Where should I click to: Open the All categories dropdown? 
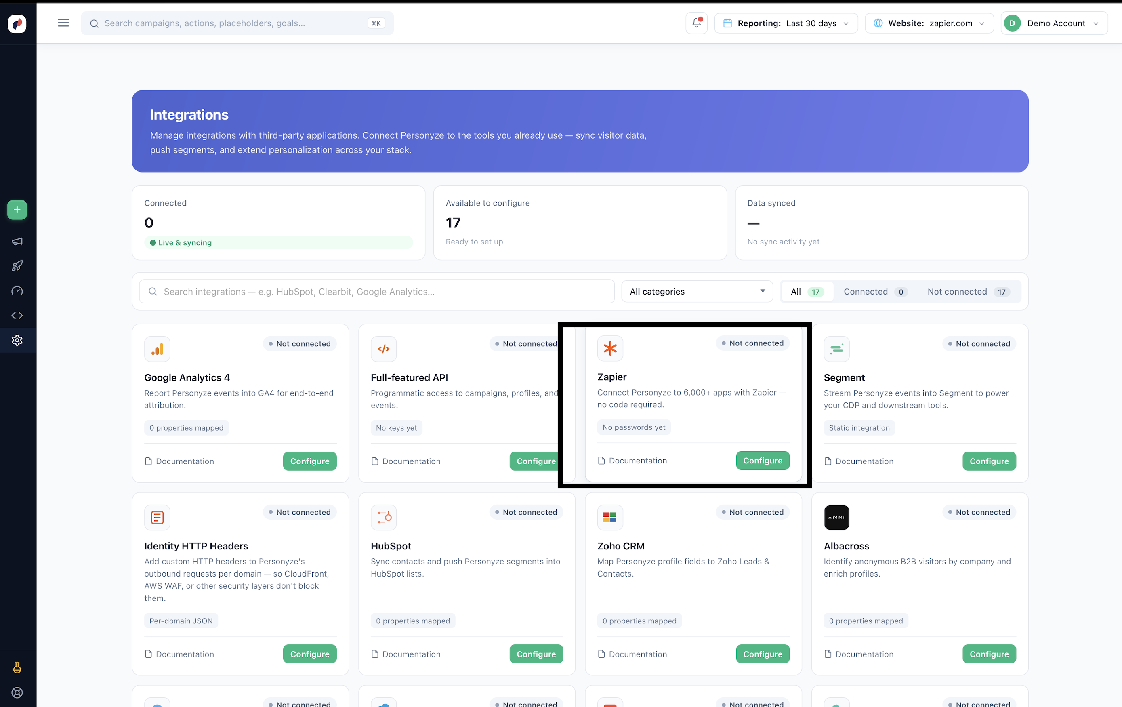click(x=697, y=292)
